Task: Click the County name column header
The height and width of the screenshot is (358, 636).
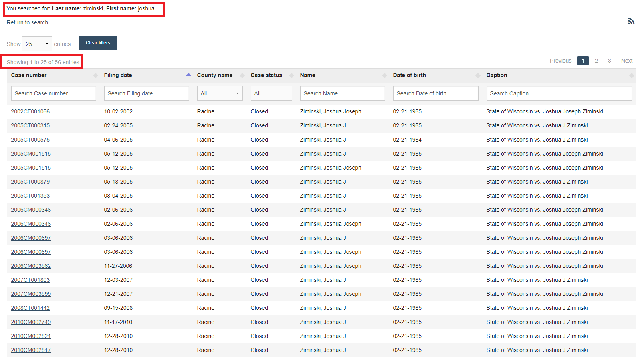Action: pos(215,75)
